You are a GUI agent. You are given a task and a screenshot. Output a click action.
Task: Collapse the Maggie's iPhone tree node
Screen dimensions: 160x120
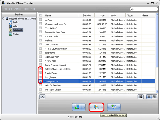(3, 18)
